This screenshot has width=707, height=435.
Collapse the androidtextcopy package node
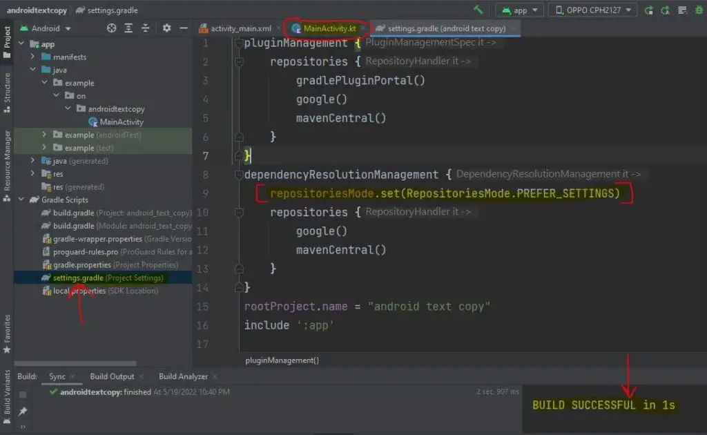tap(68, 108)
